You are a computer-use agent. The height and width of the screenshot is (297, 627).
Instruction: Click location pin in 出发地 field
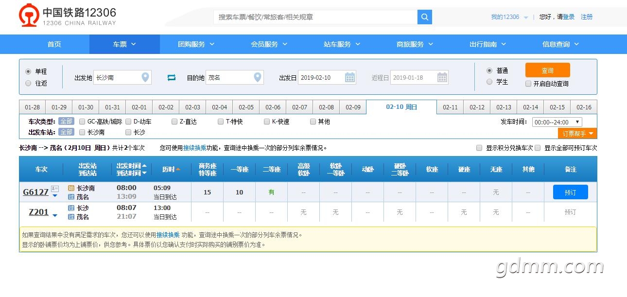coord(145,77)
